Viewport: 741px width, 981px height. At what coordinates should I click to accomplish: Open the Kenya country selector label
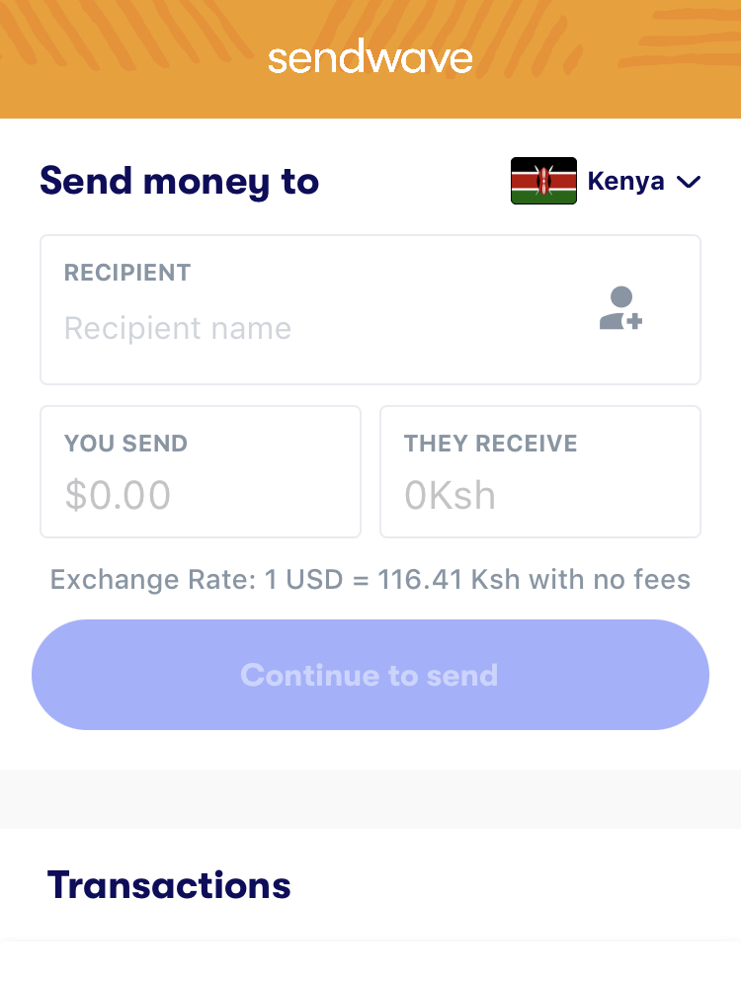point(625,182)
